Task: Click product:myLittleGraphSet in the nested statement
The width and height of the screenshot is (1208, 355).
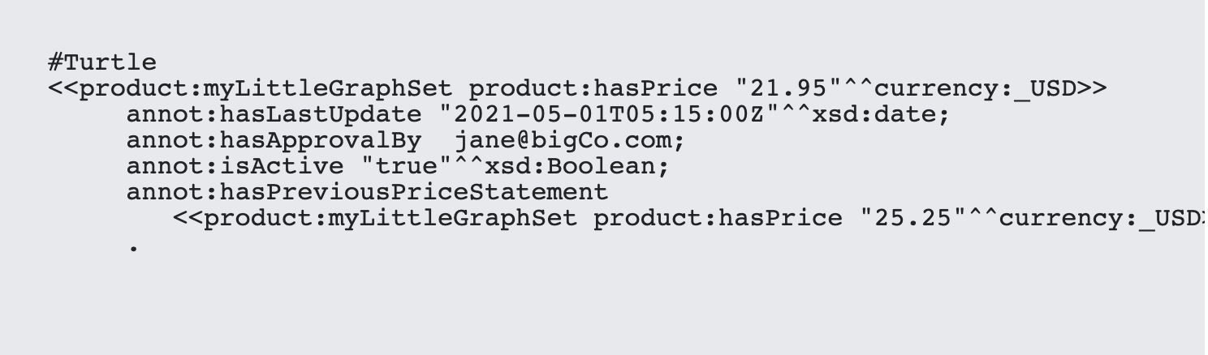Action: pos(390,219)
